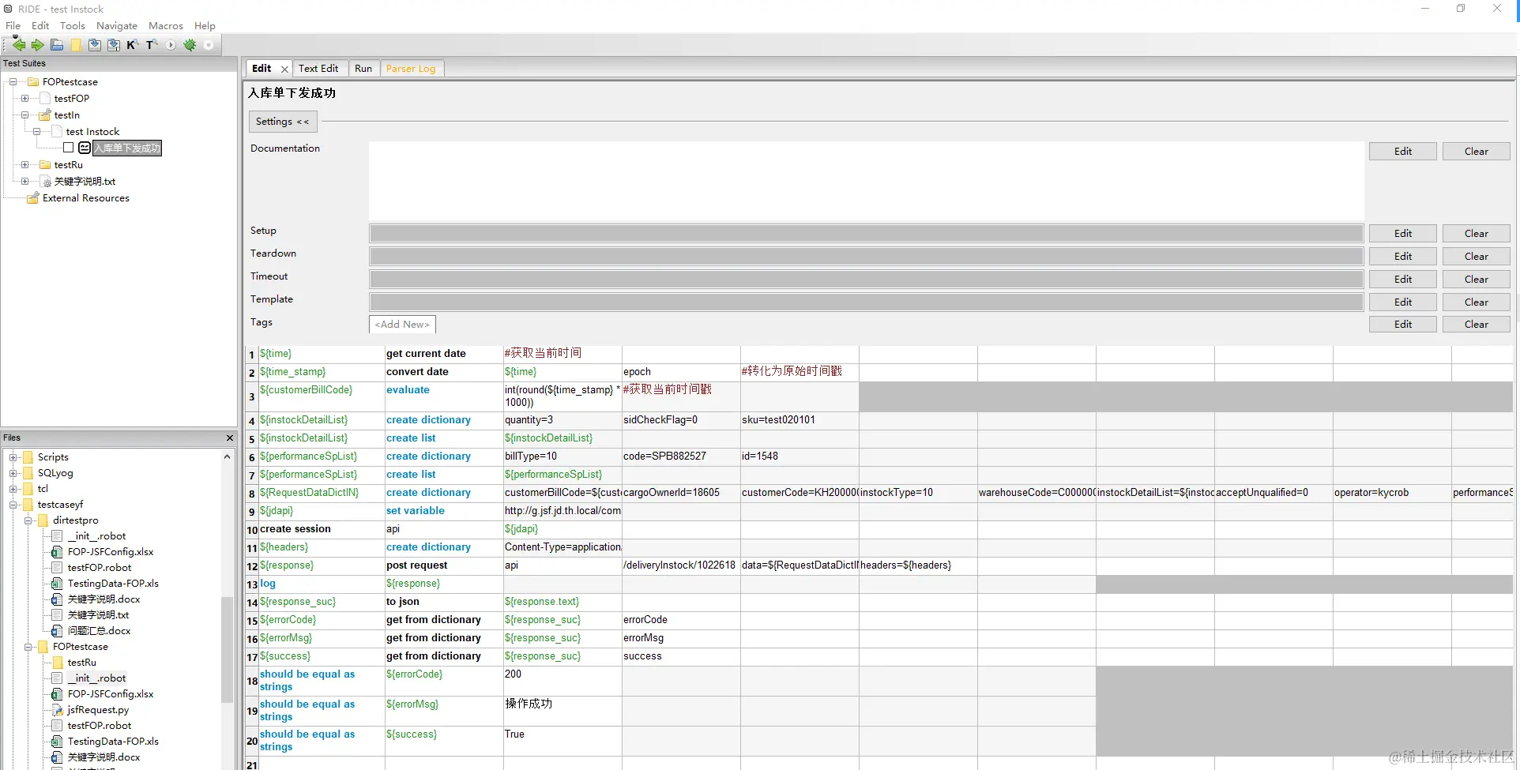Click the Run tests play icon
Screen dimensions: 1520x770
pyautogui.click(x=171, y=45)
